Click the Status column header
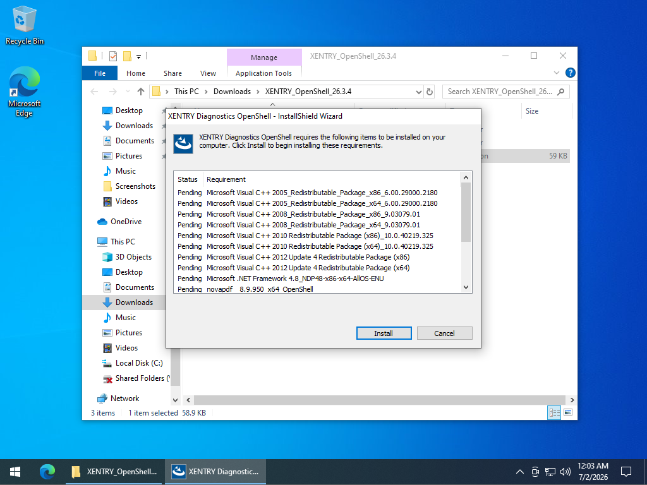The height and width of the screenshot is (485, 647). (x=188, y=179)
